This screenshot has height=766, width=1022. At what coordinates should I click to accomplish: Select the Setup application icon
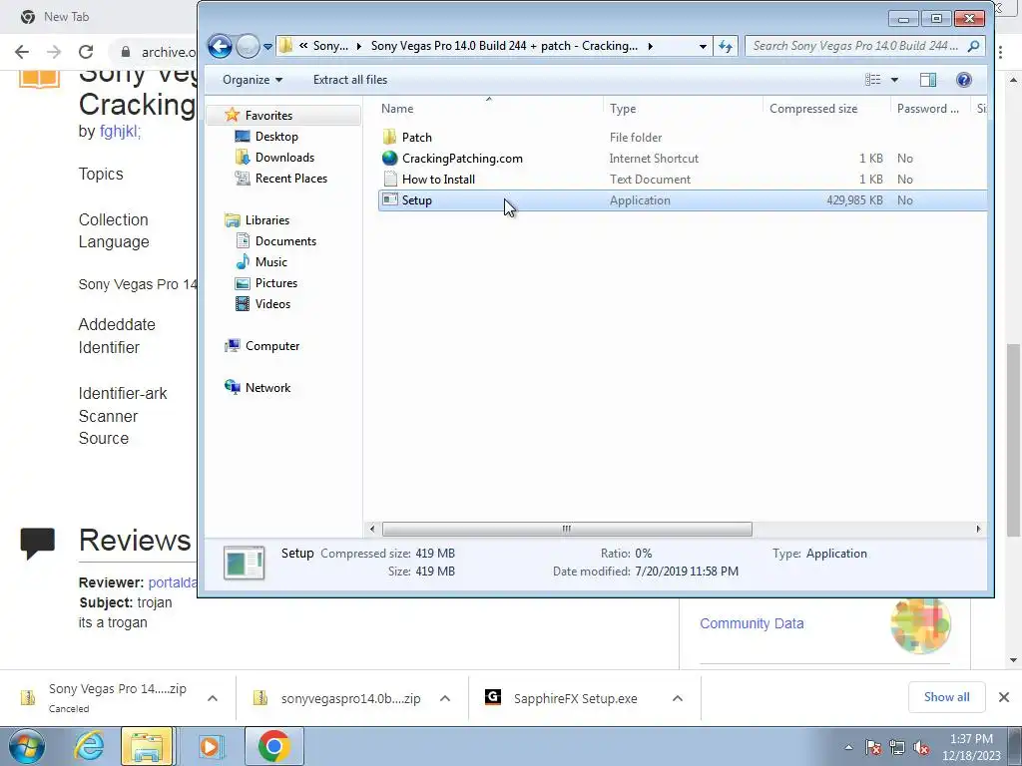pos(390,199)
